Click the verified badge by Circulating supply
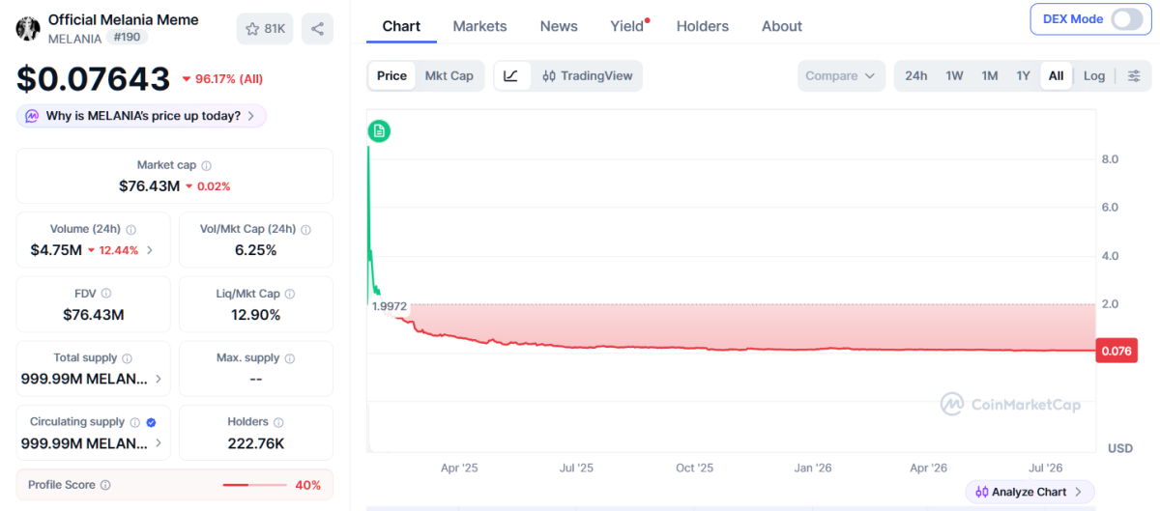 [x=151, y=422]
